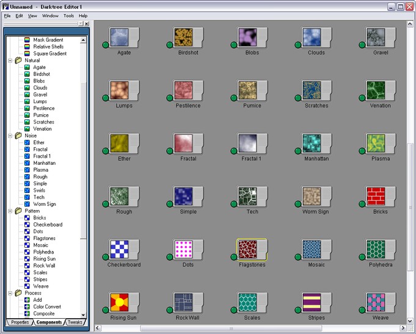Image resolution: width=416 pixels, height=334 pixels.
Task: Pick the Blobs component in the canvas
Action: pos(252,38)
